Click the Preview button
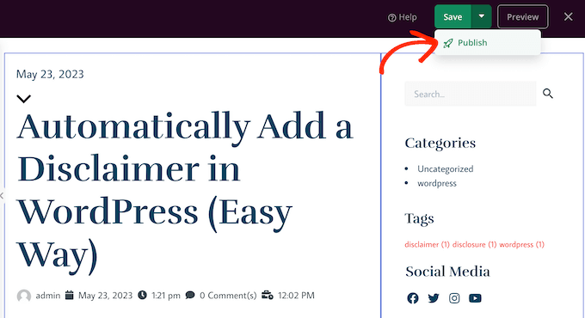The width and height of the screenshot is (585, 318). click(x=523, y=17)
